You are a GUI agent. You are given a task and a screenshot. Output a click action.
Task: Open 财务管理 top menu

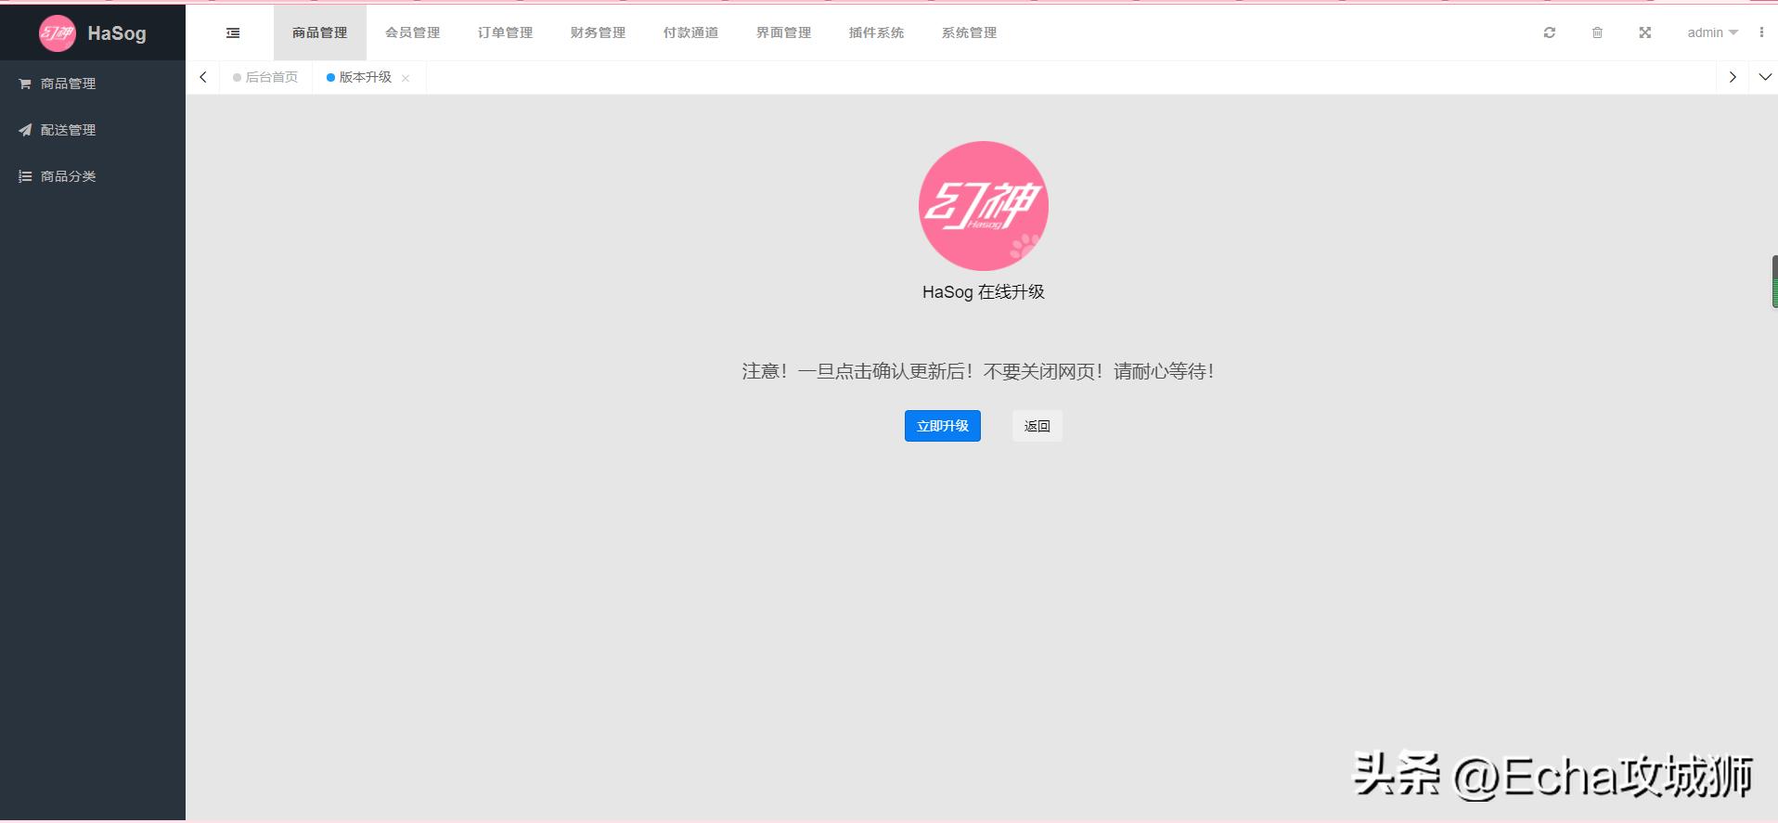pyautogui.click(x=599, y=32)
